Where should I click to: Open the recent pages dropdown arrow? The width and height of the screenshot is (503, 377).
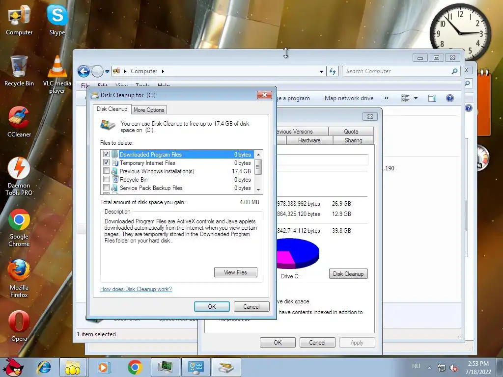click(x=107, y=72)
